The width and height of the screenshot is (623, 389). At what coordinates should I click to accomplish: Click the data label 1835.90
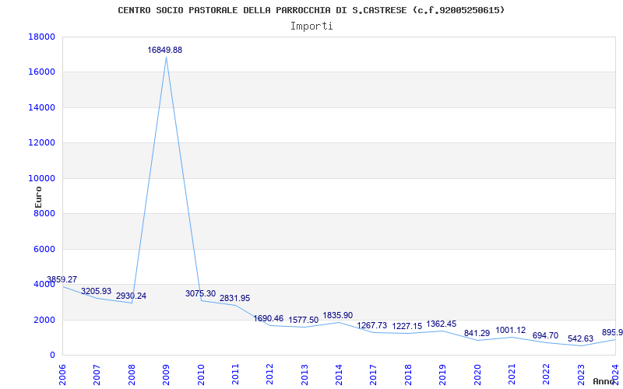pyautogui.click(x=338, y=316)
